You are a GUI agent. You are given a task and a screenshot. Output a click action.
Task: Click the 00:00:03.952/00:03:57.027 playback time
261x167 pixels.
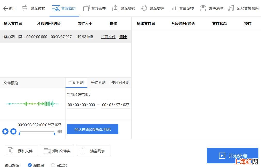pos(39,125)
